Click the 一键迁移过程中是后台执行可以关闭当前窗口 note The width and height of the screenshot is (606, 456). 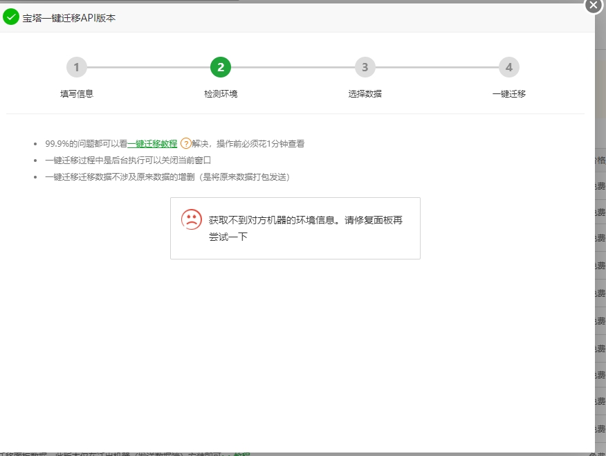pyautogui.click(x=128, y=161)
